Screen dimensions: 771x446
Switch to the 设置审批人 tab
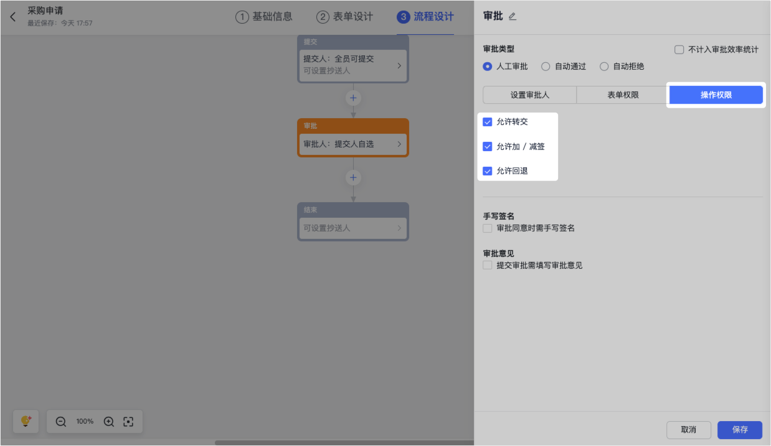(x=529, y=95)
